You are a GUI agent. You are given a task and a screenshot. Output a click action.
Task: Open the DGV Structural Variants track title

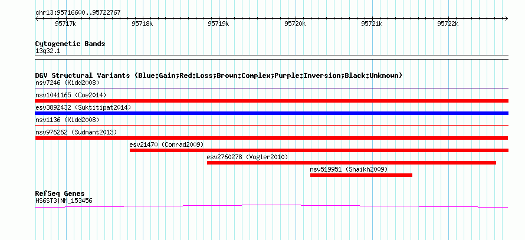pyautogui.click(x=219, y=75)
